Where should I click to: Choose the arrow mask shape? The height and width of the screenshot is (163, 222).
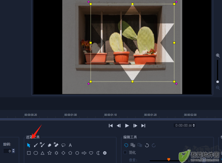coord(84,153)
